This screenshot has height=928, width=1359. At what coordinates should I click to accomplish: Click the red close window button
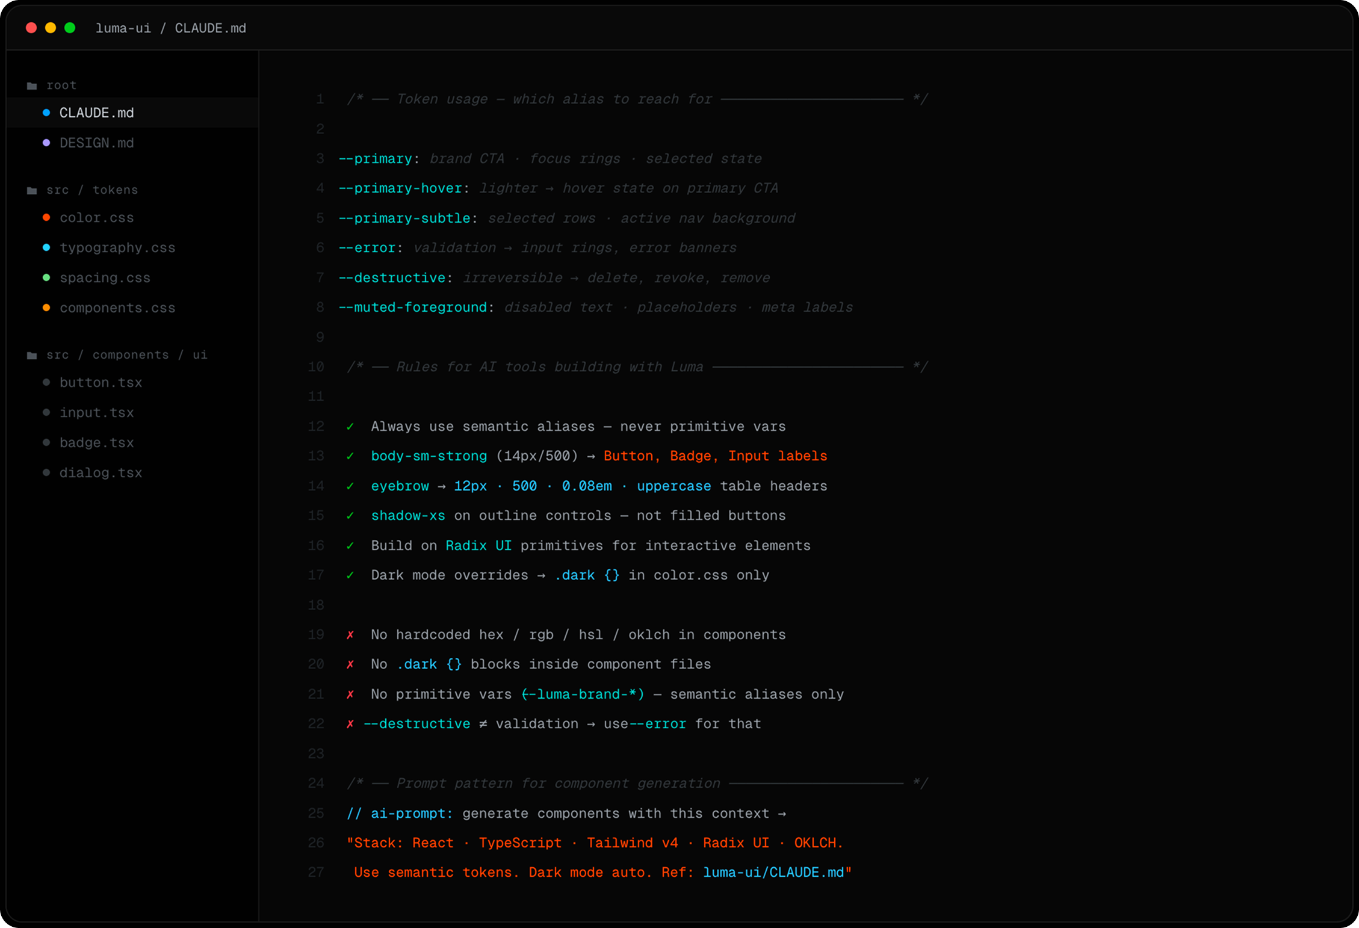click(x=31, y=28)
